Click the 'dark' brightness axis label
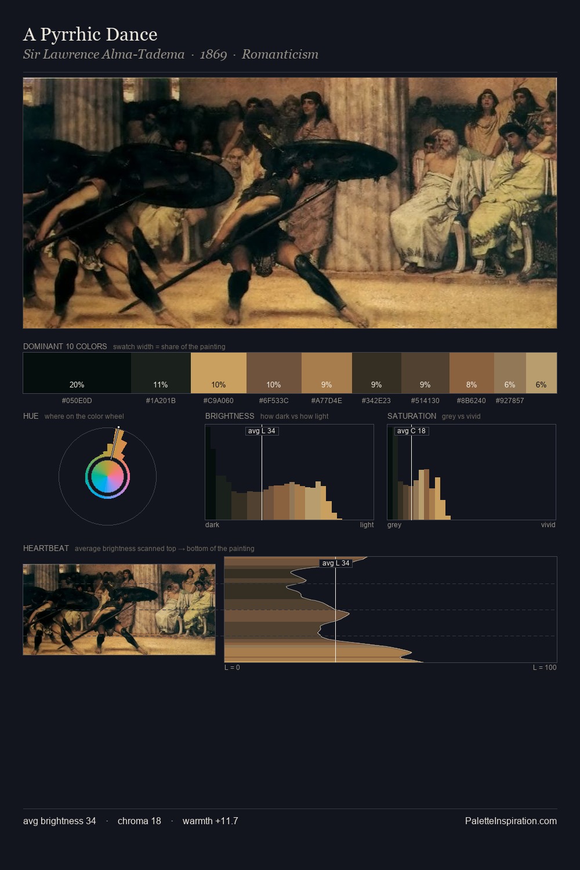This screenshot has height=870, width=580. (x=212, y=525)
